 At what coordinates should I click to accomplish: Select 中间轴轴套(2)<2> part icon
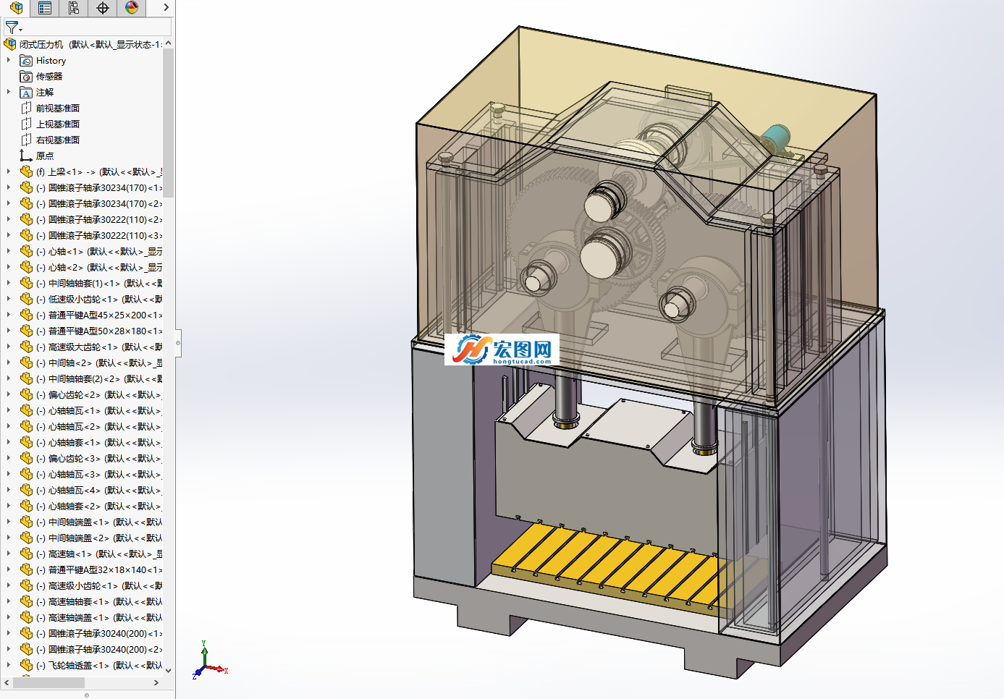coord(26,379)
